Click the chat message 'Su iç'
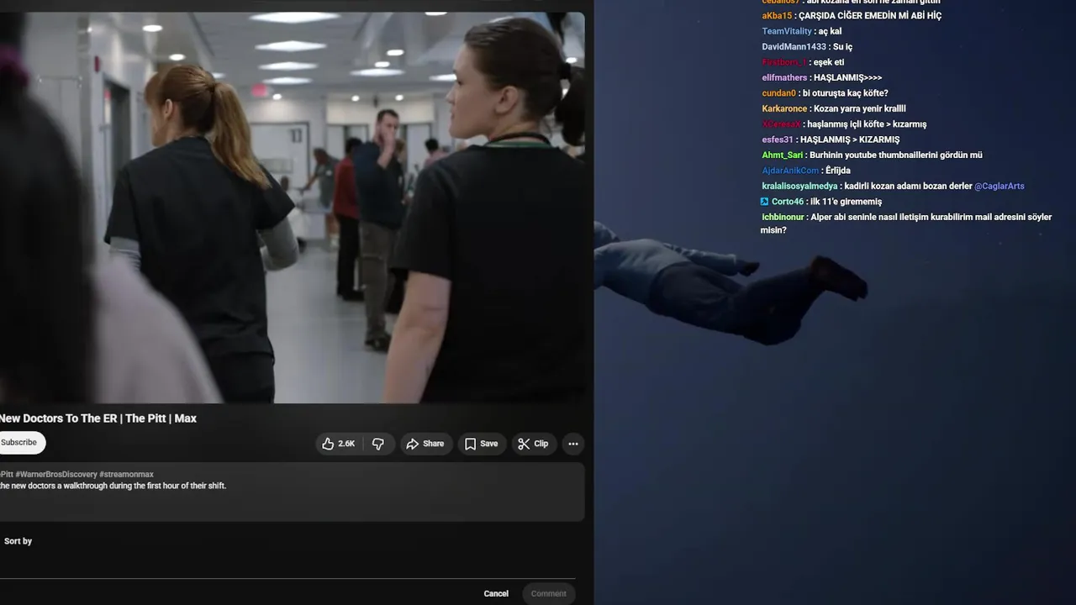 pyautogui.click(x=843, y=47)
